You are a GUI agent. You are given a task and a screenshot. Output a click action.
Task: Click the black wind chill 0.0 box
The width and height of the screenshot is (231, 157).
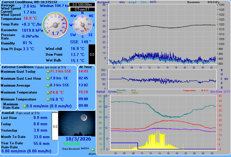pos(92,54)
